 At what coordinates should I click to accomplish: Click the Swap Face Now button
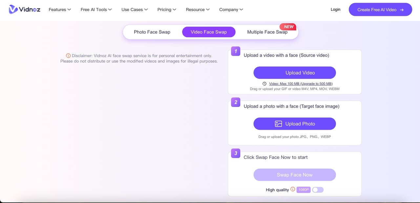(x=295, y=175)
